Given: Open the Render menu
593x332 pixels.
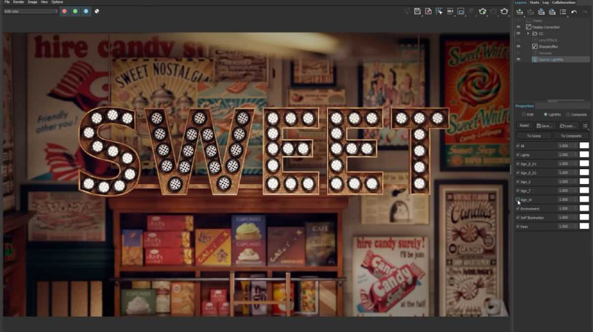Looking at the screenshot, I should pos(18,2).
